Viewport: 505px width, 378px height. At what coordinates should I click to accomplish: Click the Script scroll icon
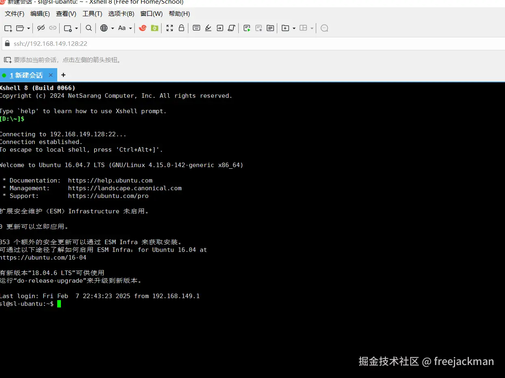click(232, 28)
